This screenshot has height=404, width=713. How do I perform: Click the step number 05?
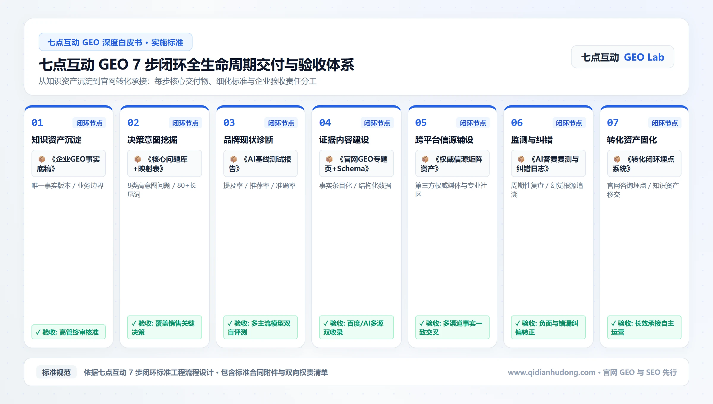(x=421, y=123)
